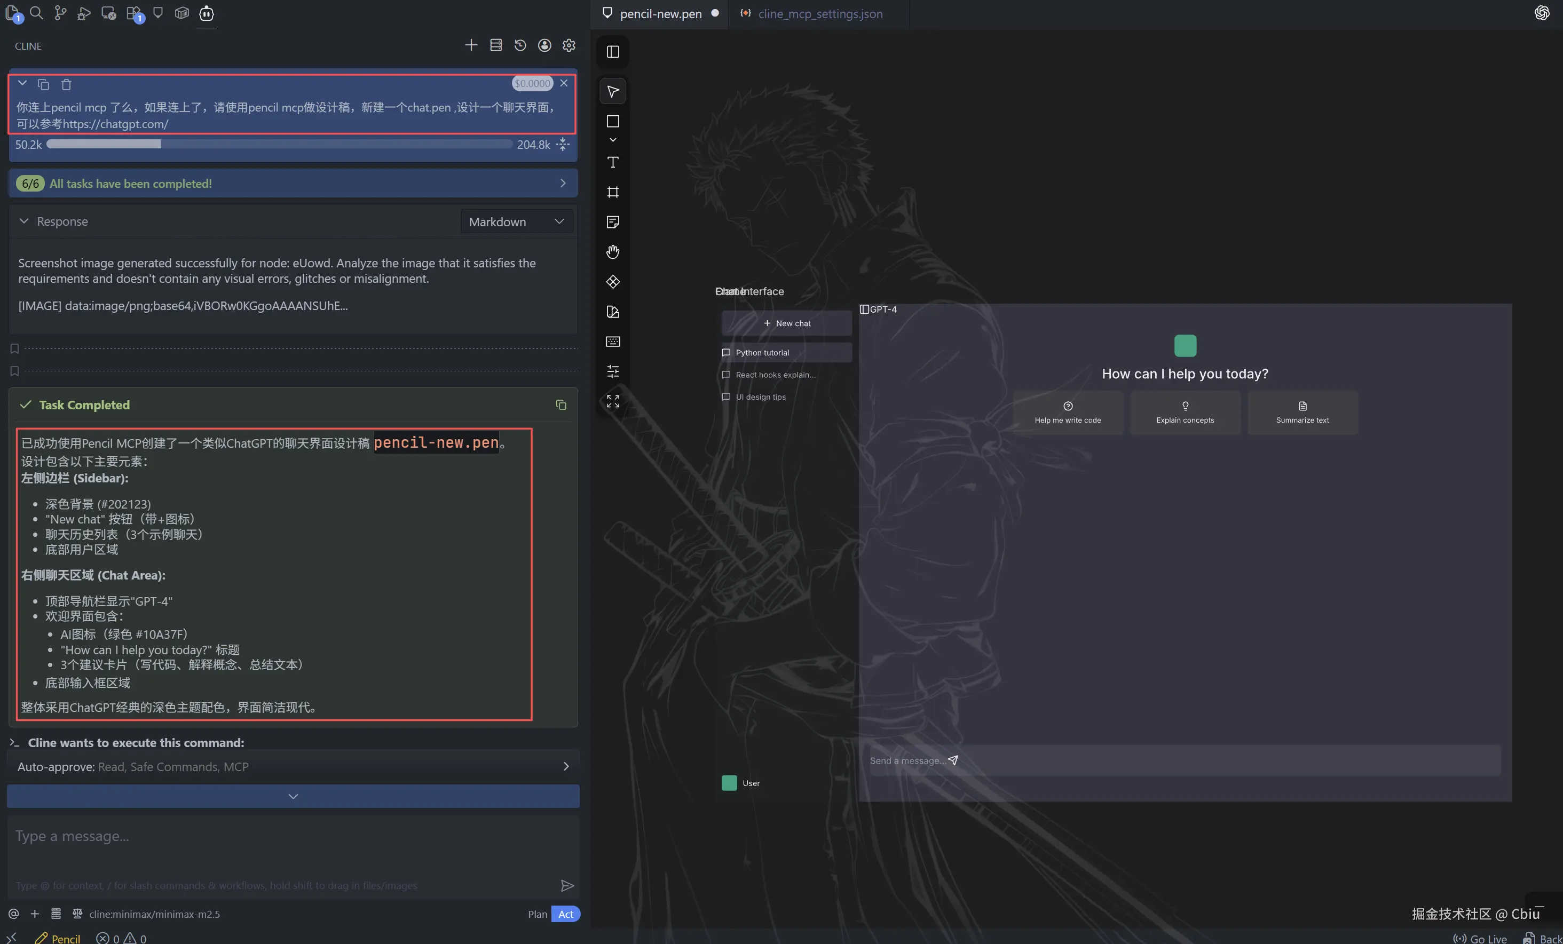1563x944 pixels.
Task: Collapse the Response section
Action: 24,221
